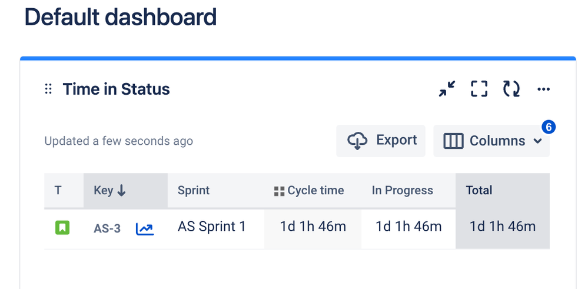This screenshot has width=588, height=289.
Task: Expand the Columns dropdown
Action: (491, 141)
